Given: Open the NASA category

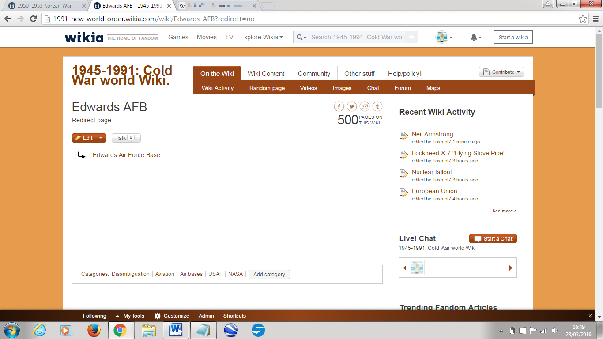Looking at the screenshot, I should pyautogui.click(x=236, y=274).
